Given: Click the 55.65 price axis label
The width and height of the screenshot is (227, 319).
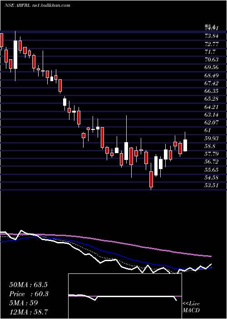Looking at the screenshot, I should tap(212, 170).
